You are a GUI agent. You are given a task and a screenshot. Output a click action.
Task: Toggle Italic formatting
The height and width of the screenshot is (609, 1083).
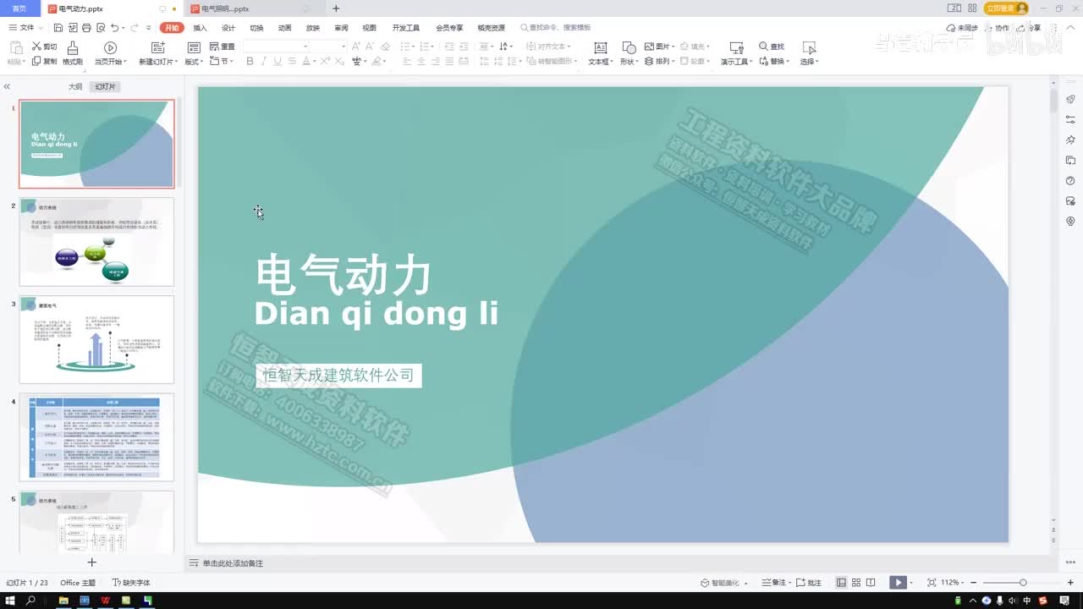264,61
